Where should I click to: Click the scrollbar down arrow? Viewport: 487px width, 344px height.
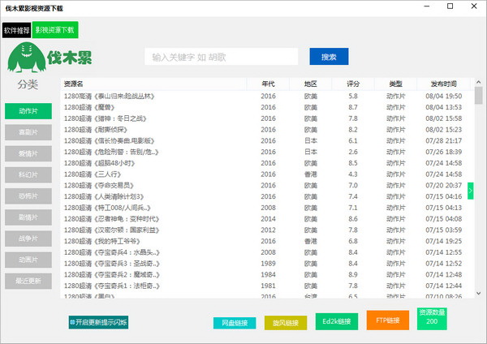coord(478,293)
